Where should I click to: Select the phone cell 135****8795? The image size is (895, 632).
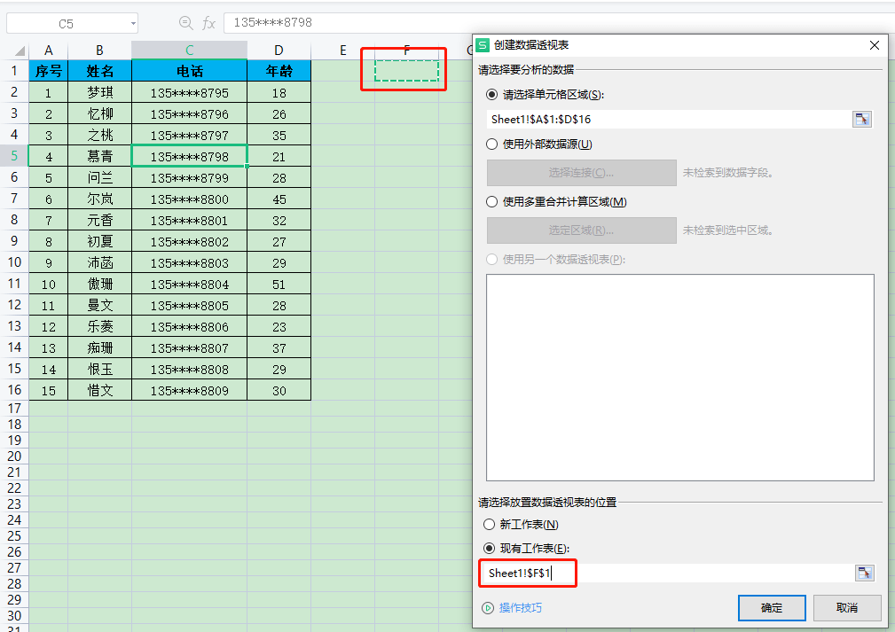coord(190,92)
